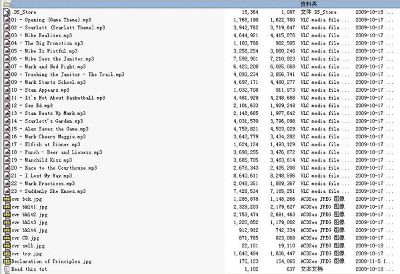Click the icon of 06 - Mike Sees the Janitor.mp3
The image size is (400, 274).
coord(7,59)
